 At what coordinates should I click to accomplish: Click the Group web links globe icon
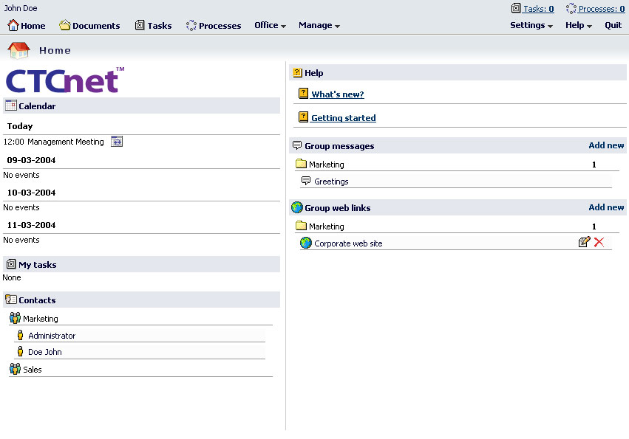[297, 207]
